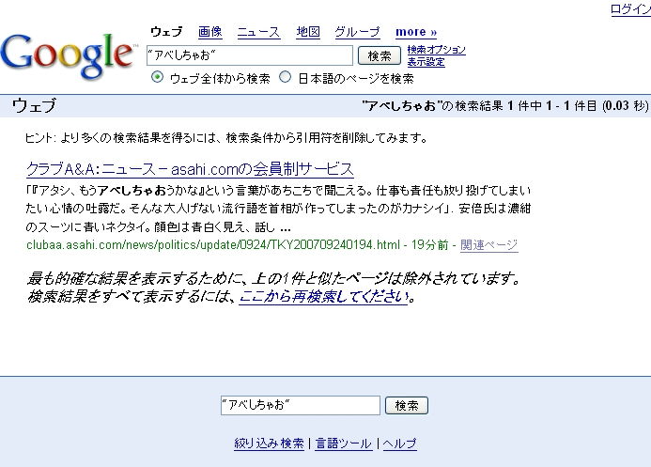The image size is (651, 467).
Task: Focus the top search input field
Action: (250, 55)
